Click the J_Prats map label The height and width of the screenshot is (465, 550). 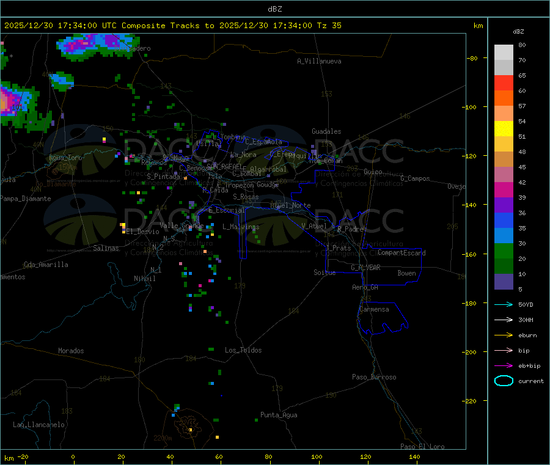[x=338, y=248]
